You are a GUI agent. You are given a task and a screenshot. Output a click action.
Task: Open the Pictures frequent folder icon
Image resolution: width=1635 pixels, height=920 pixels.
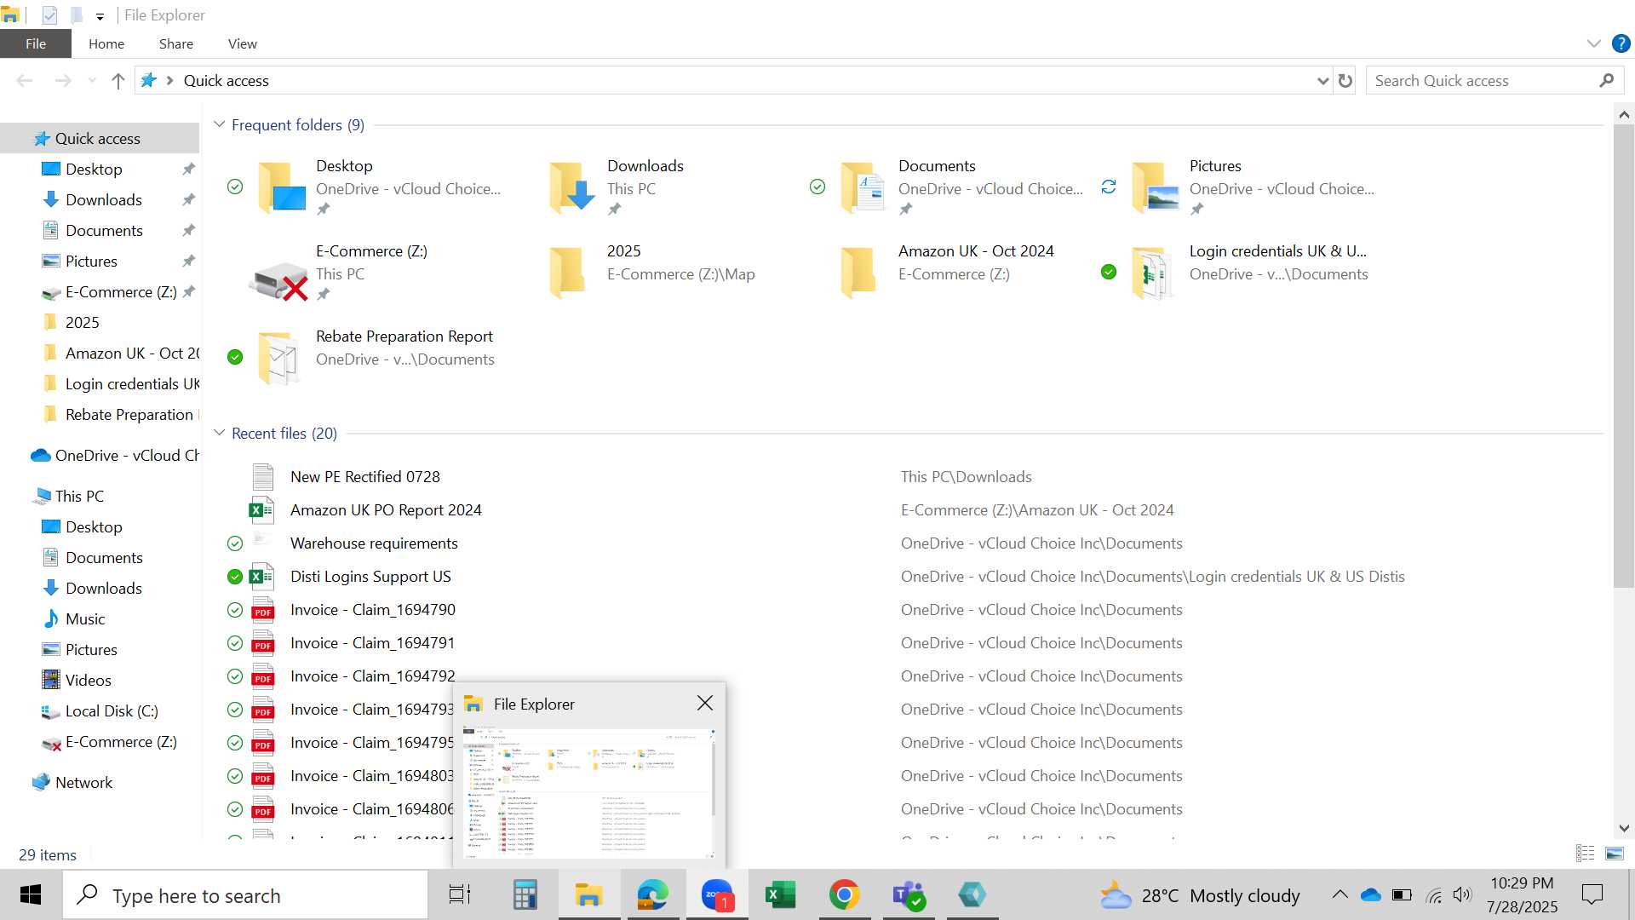1156,187
